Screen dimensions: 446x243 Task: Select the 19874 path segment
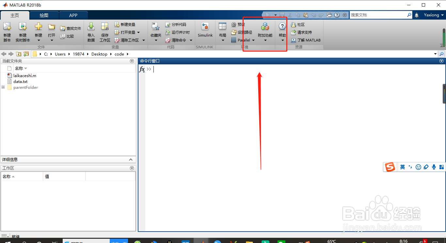click(79, 54)
